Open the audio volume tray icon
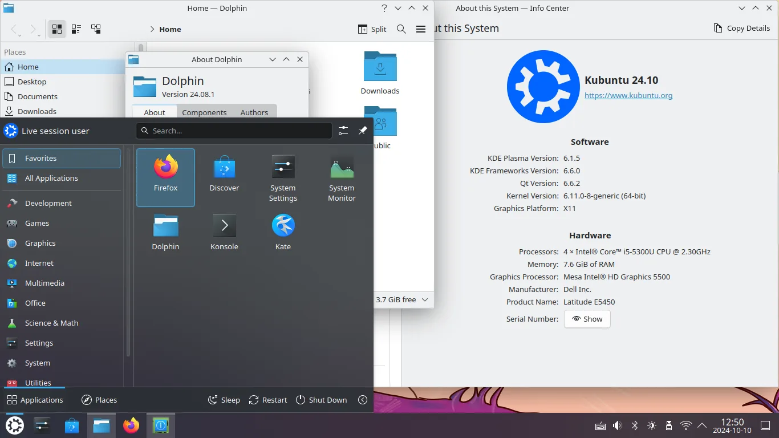This screenshot has height=438, width=779. click(617, 425)
